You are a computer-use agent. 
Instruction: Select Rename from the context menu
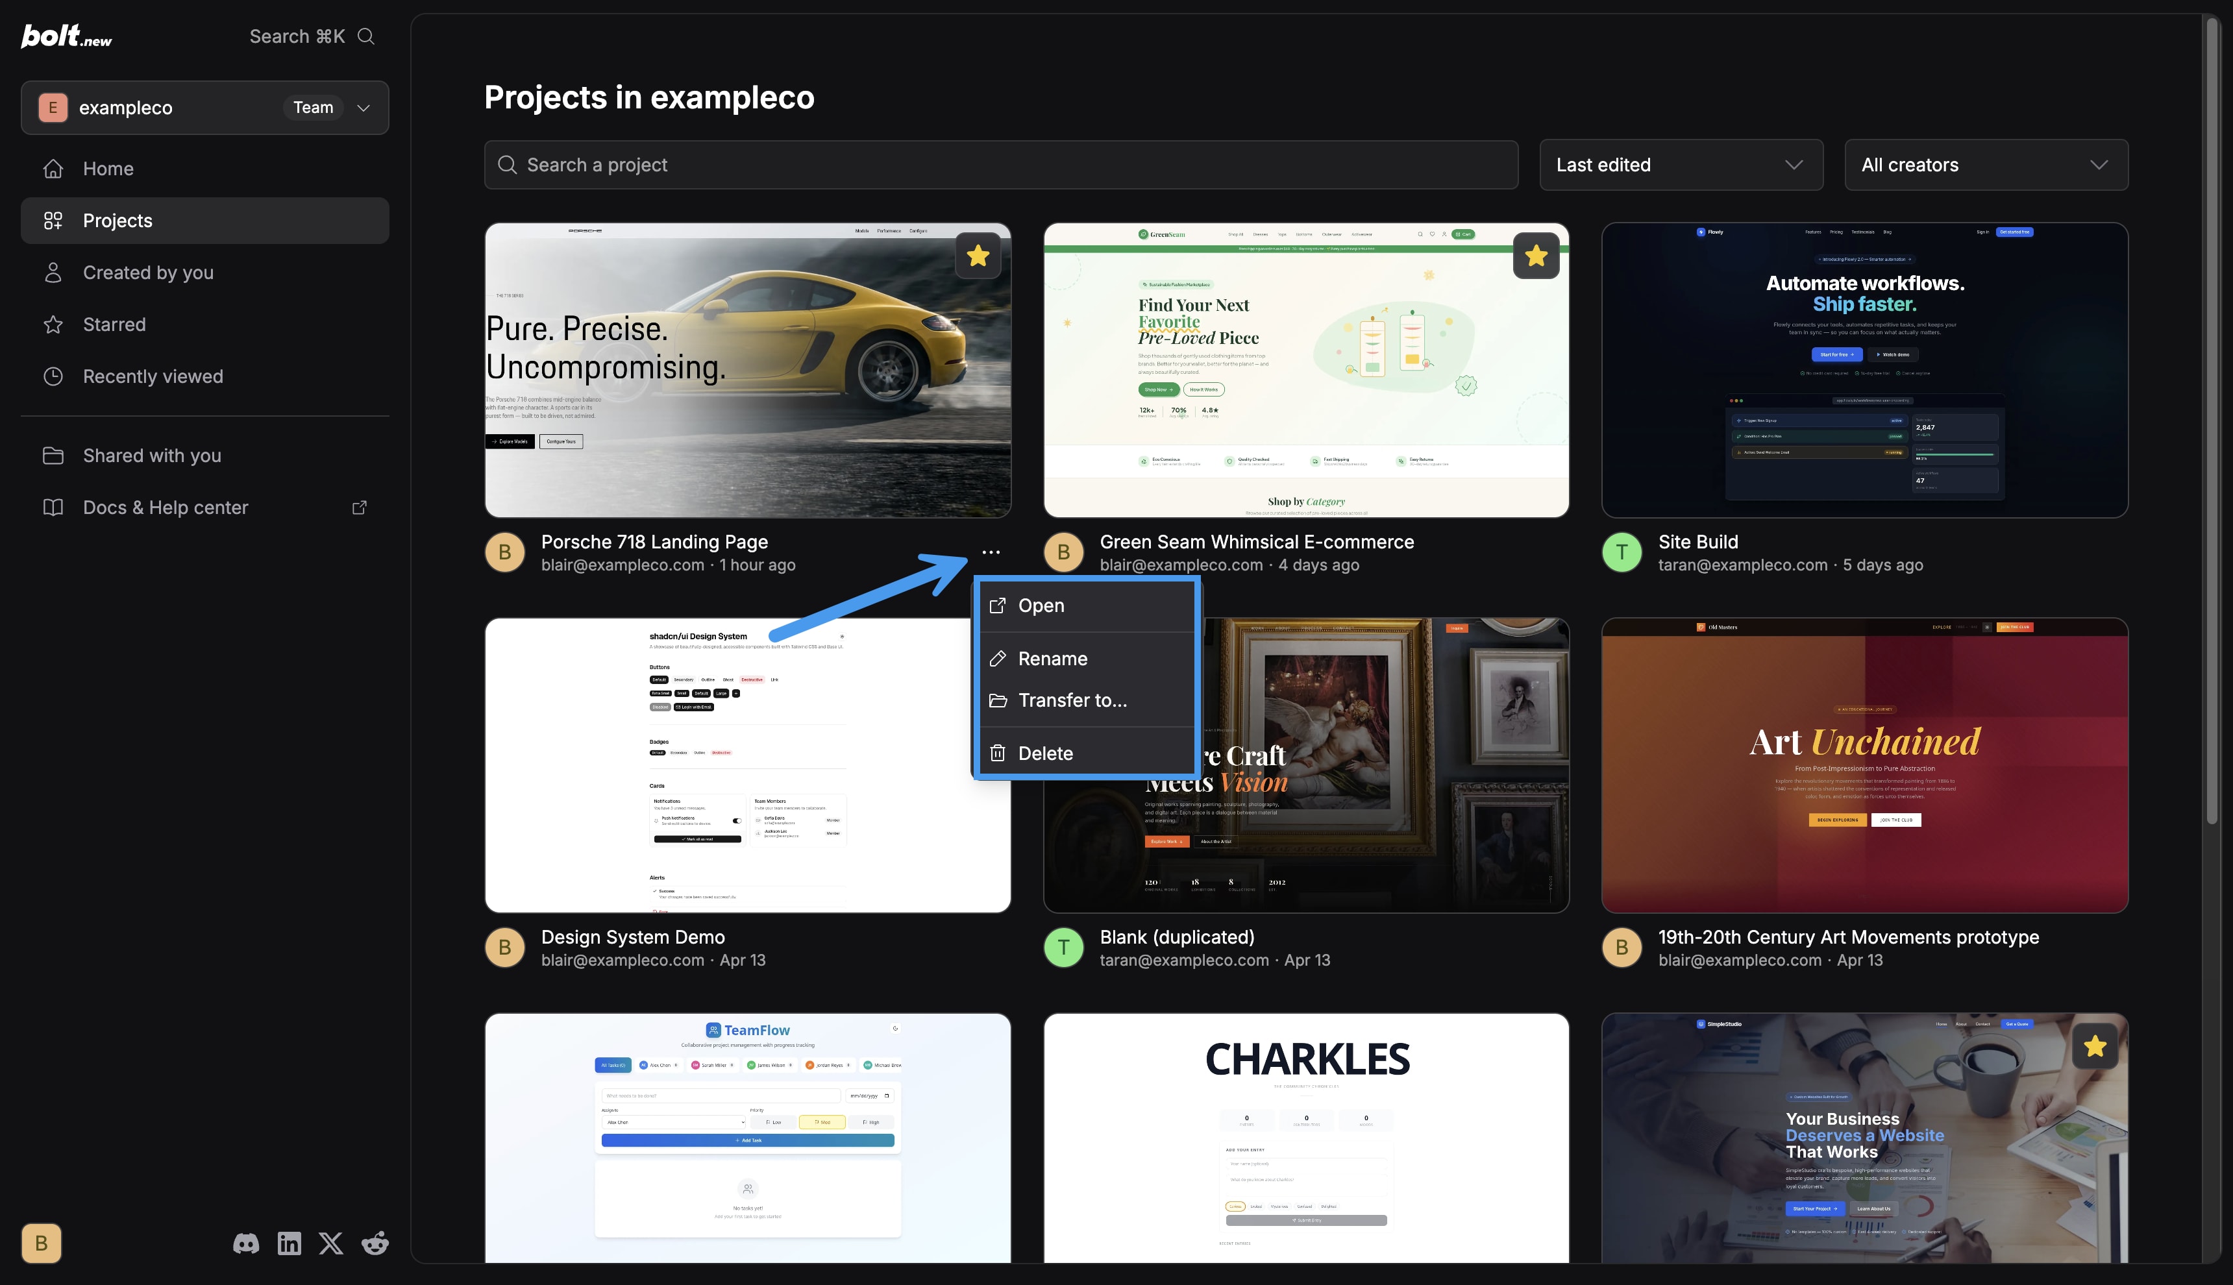(x=1054, y=658)
